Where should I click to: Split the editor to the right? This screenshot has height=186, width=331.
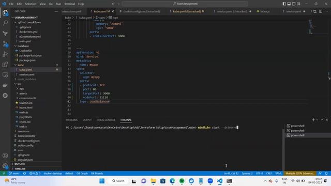point(321,11)
